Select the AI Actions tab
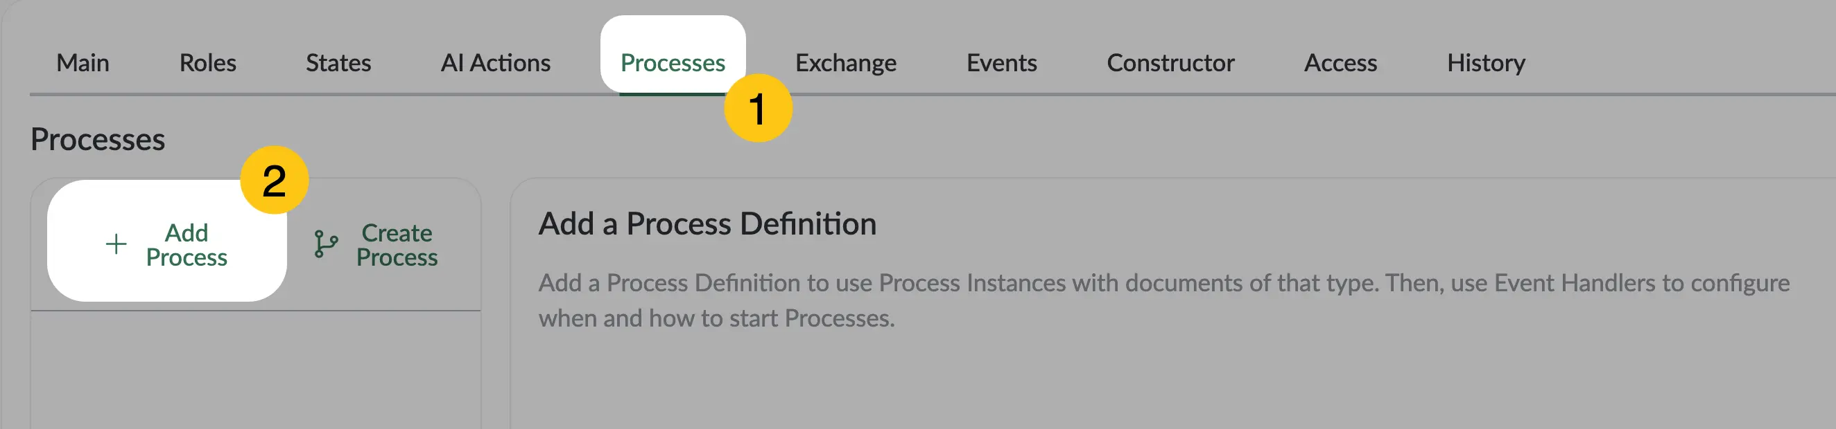Viewport: 1836px width, 429px height. [495, 64]
